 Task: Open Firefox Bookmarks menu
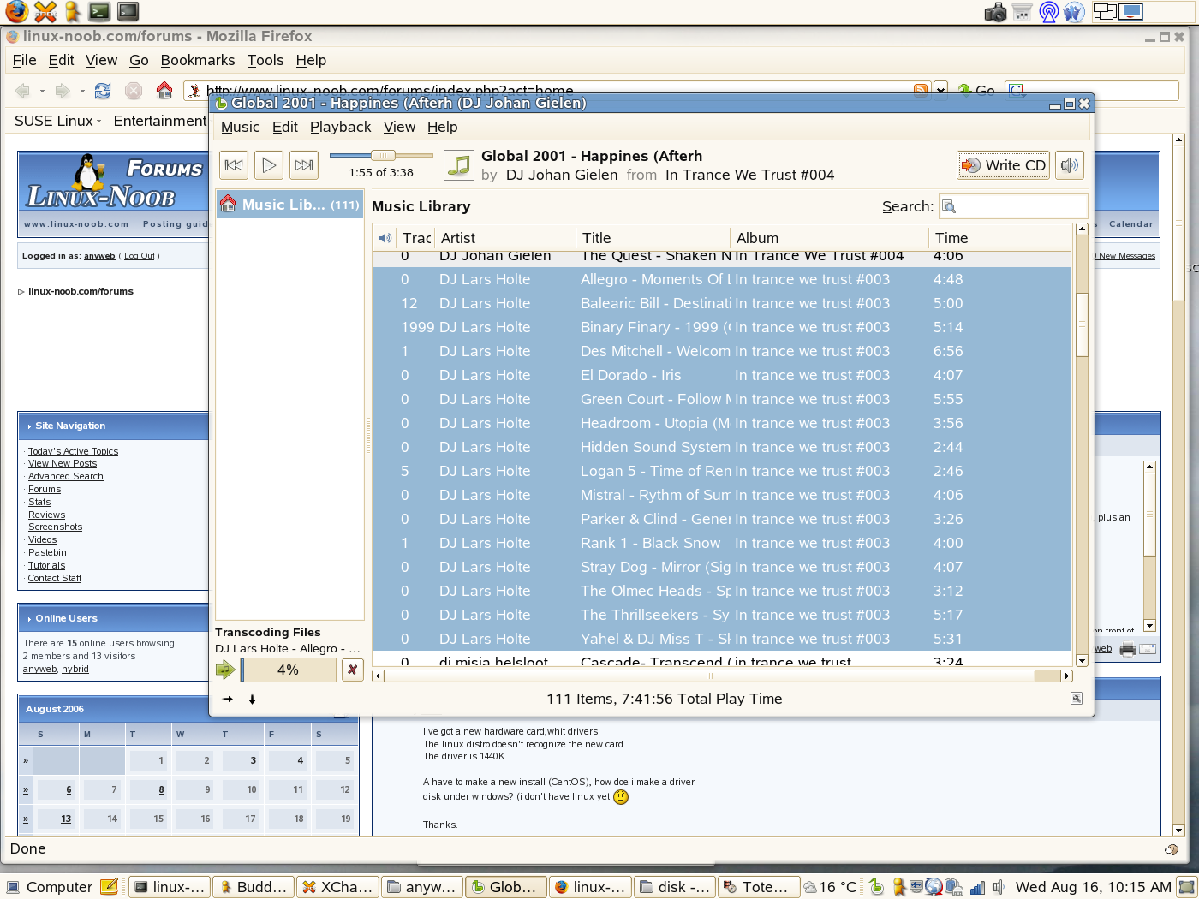click(x=198, y=60)
